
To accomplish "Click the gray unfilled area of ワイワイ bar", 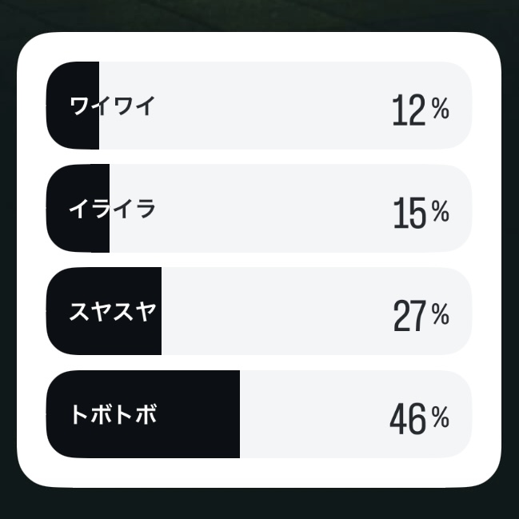I will point(285,106).
